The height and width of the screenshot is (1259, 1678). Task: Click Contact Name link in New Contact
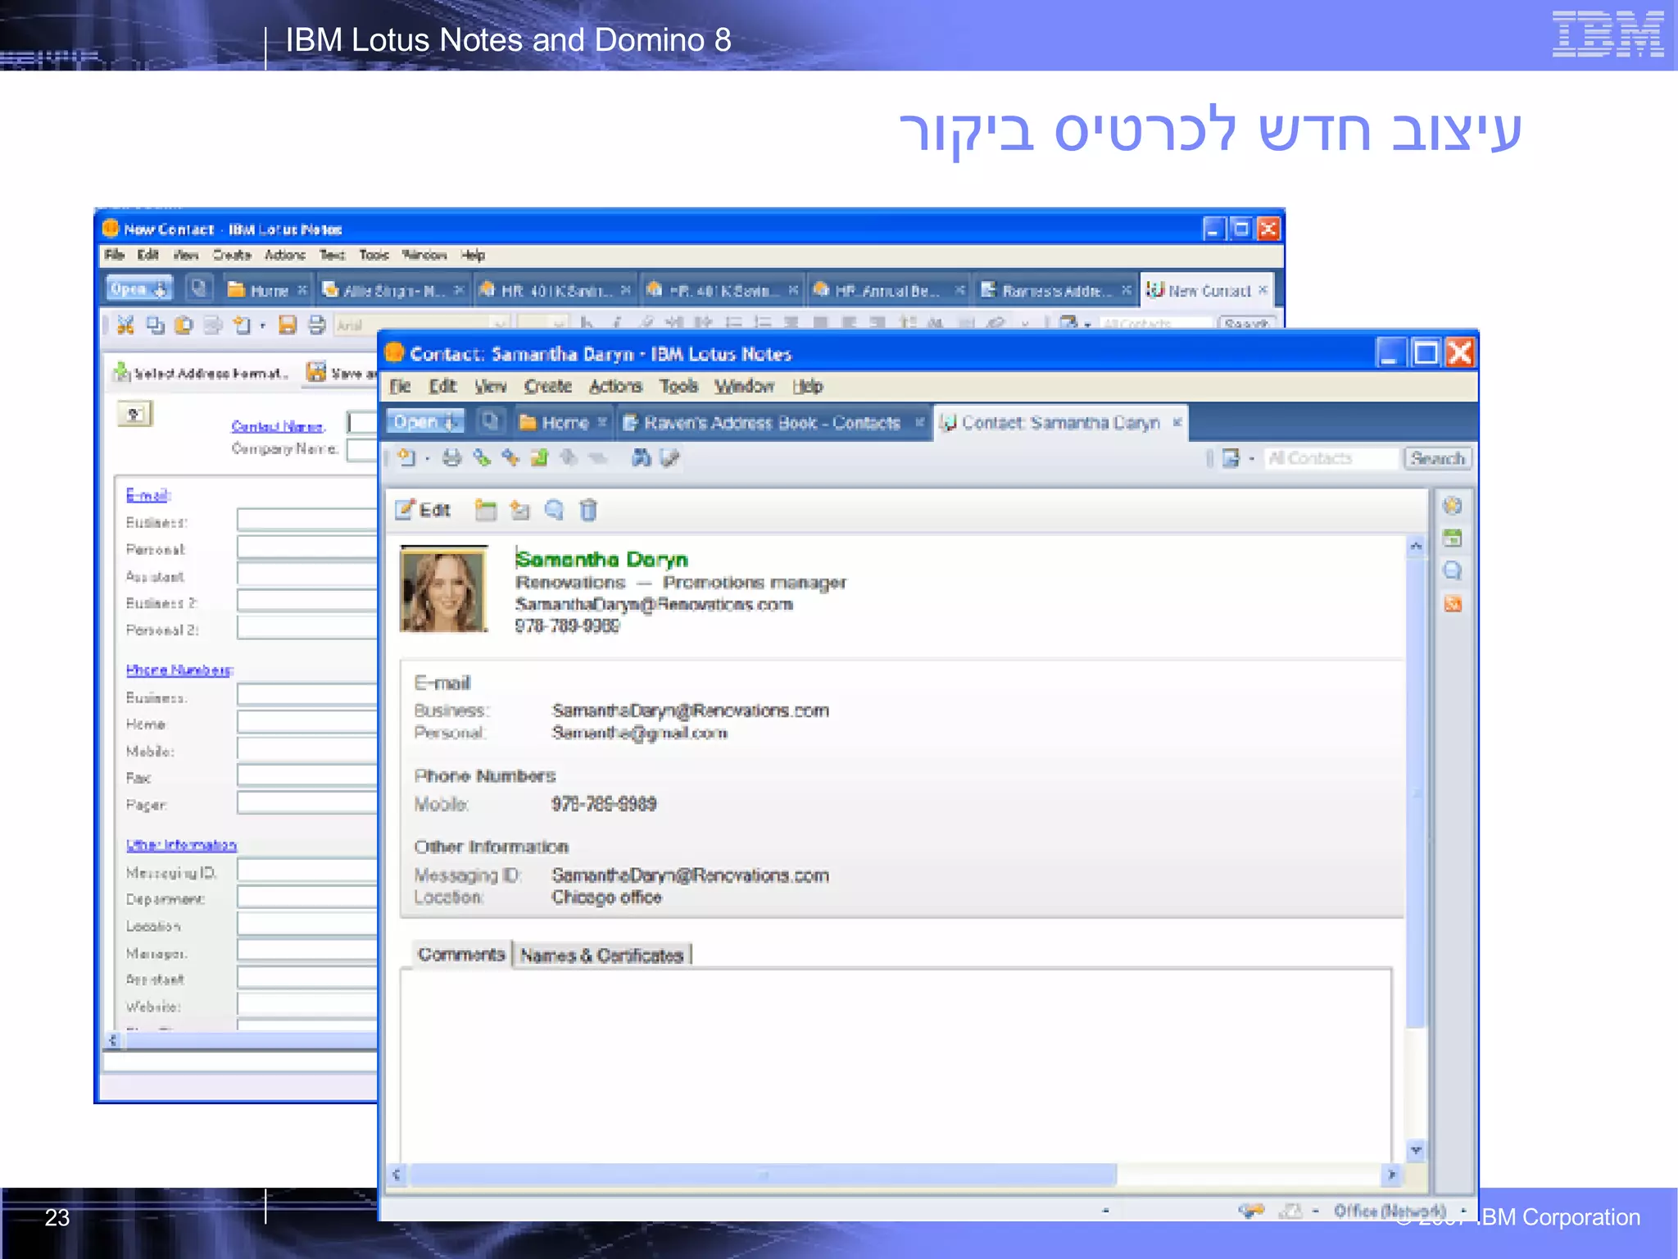(278, 426)
